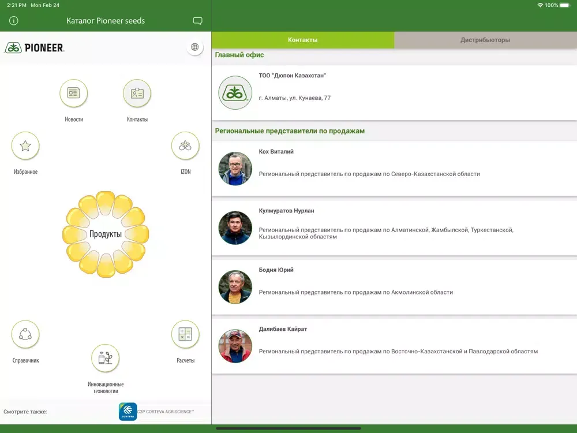Viewport: 577px width, 433px height.
Task: Open the Контакты contacts card icon
Action: 137,93
